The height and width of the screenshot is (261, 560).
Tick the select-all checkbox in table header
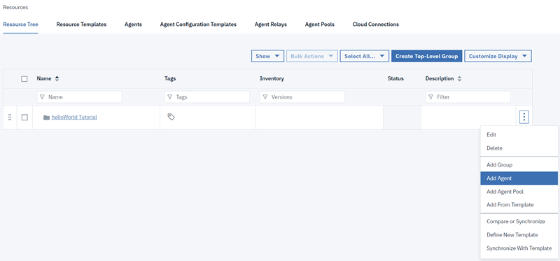[24, 79]
